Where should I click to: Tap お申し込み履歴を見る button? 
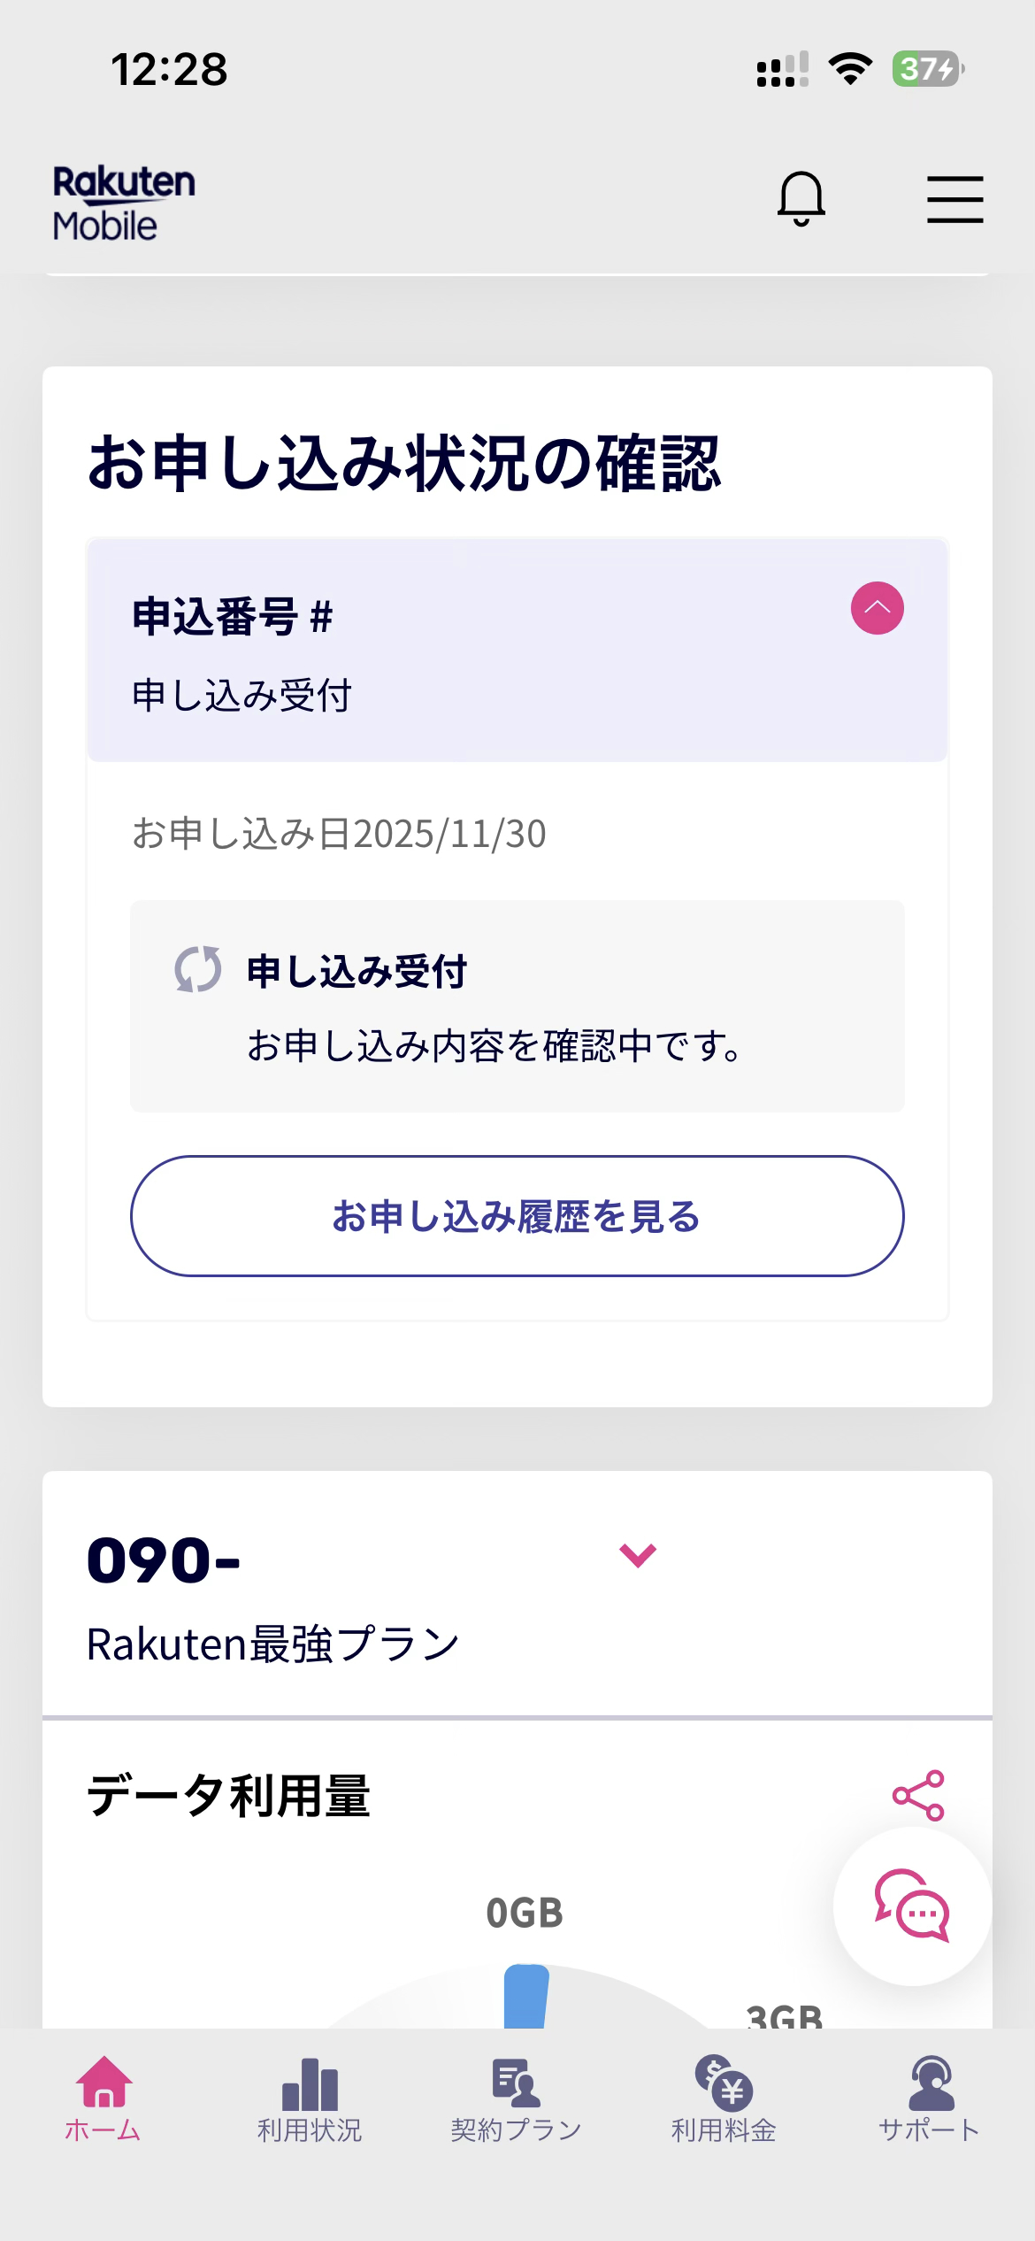517,1216
